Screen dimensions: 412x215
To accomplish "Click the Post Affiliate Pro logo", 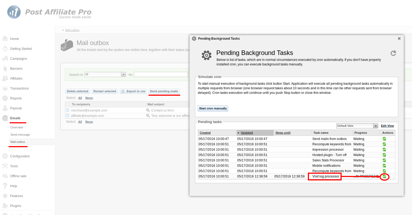I will pos(50,13).
